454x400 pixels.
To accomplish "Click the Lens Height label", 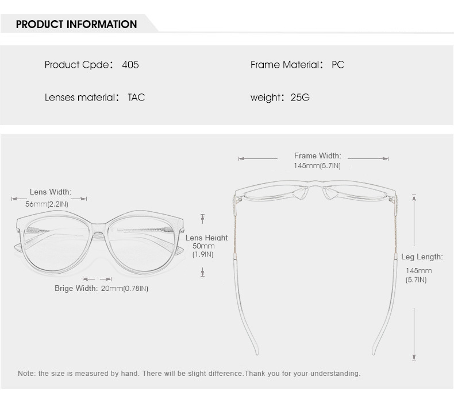I will coord(206,238).
